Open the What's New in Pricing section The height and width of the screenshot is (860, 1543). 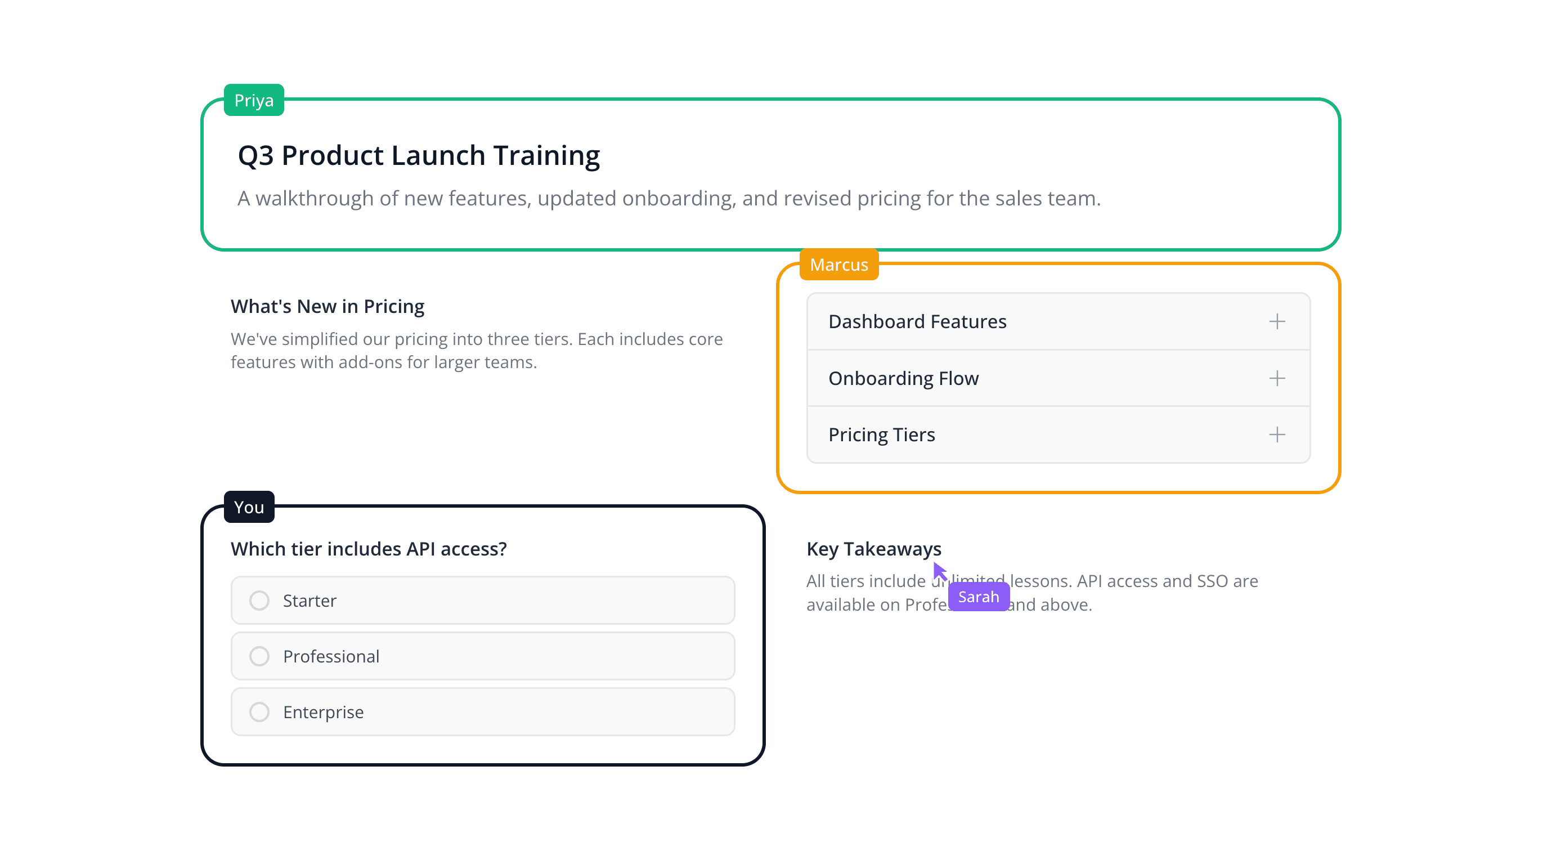click(327, 306)
